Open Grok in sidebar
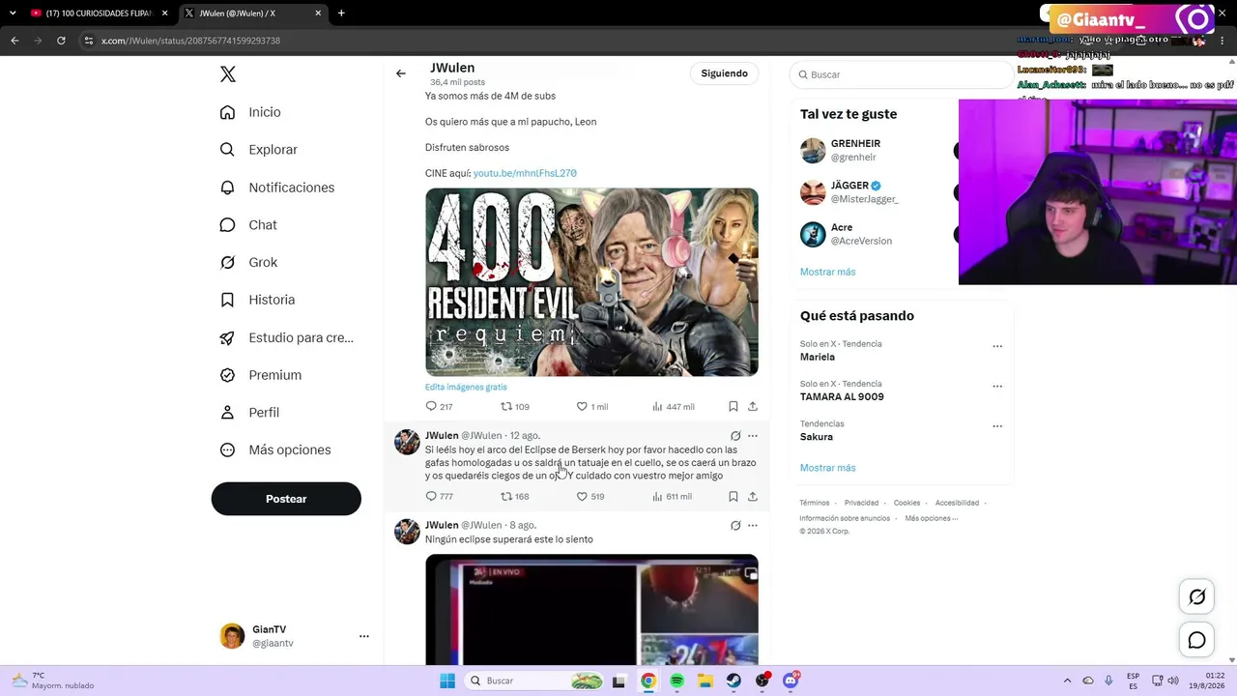The image size is (1237, 696). point(248,262)
